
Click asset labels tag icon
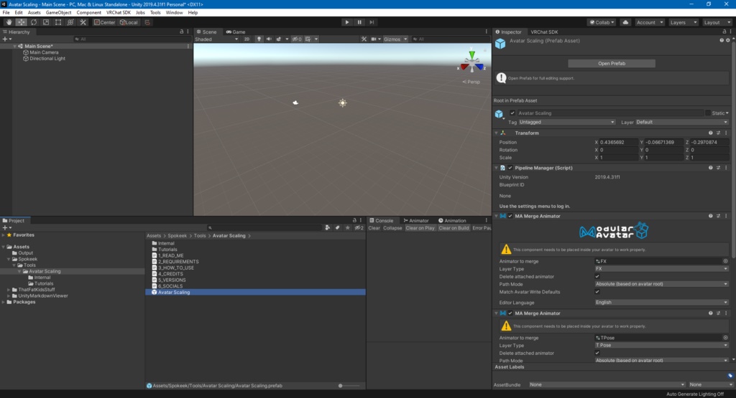pyautogui.click(x=730, y=376)
